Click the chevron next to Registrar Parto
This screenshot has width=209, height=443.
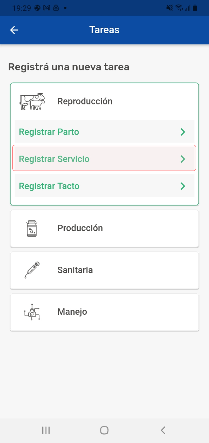coord(183,132)
